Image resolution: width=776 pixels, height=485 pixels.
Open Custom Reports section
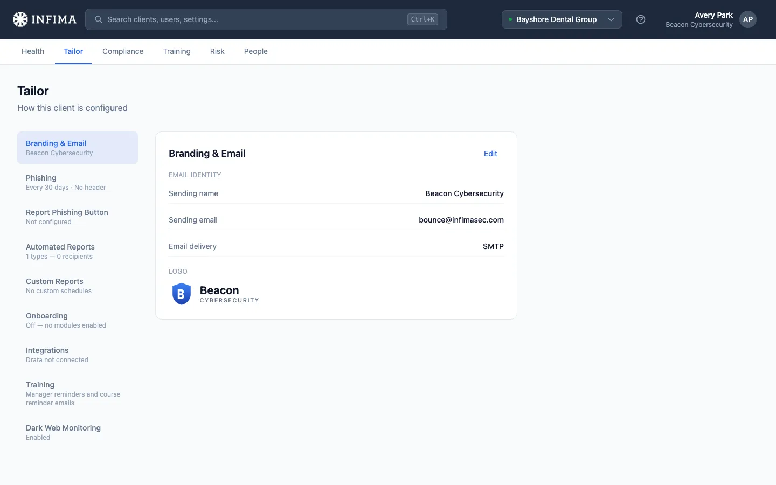coord(78,286)
